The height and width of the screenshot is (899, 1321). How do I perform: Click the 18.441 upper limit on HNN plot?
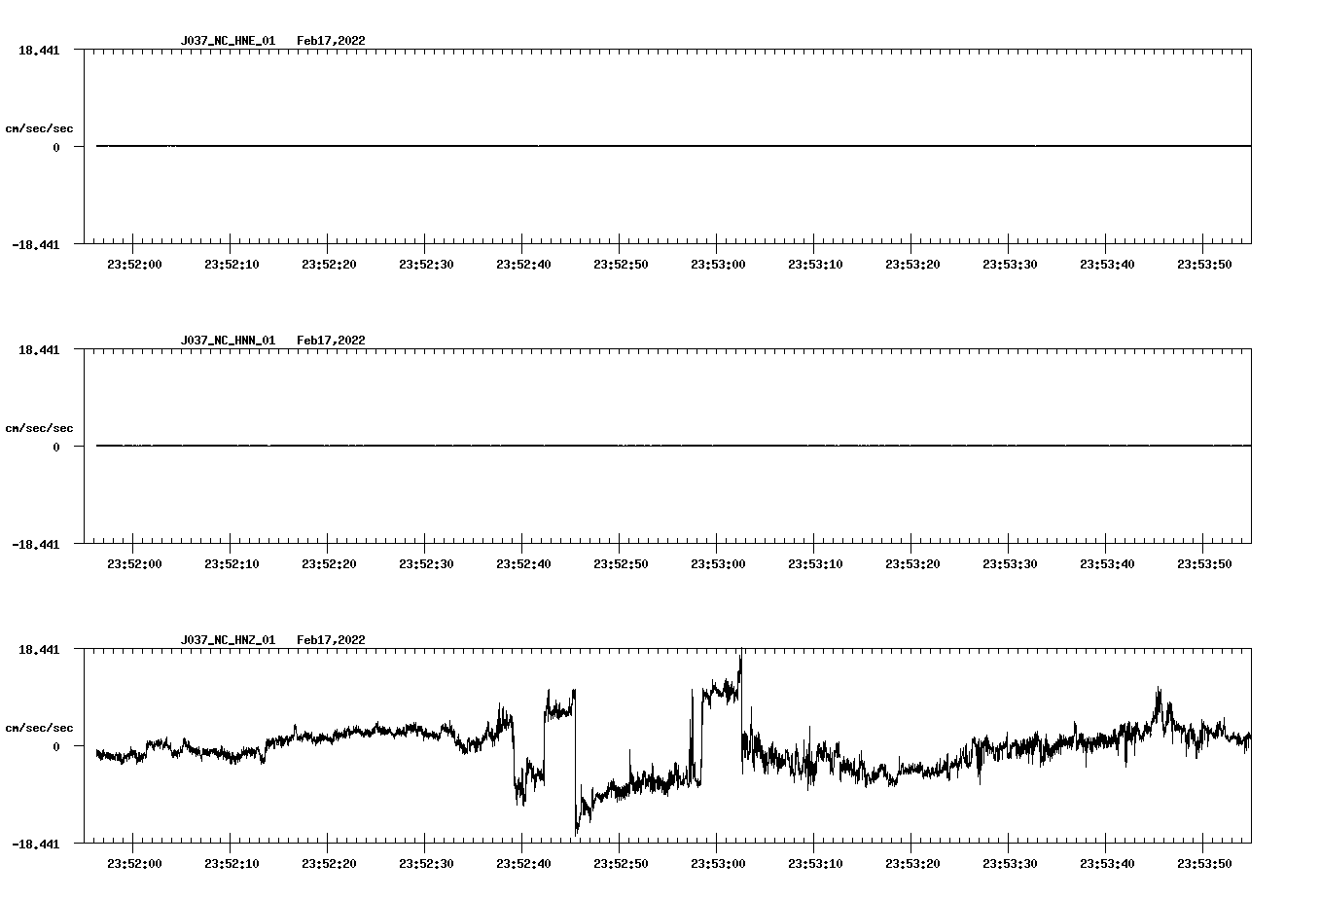pos(38,349)
